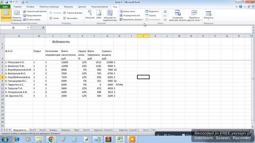
Task: Toggle the Строка формул formula bar checkbox
Action: 65,13
